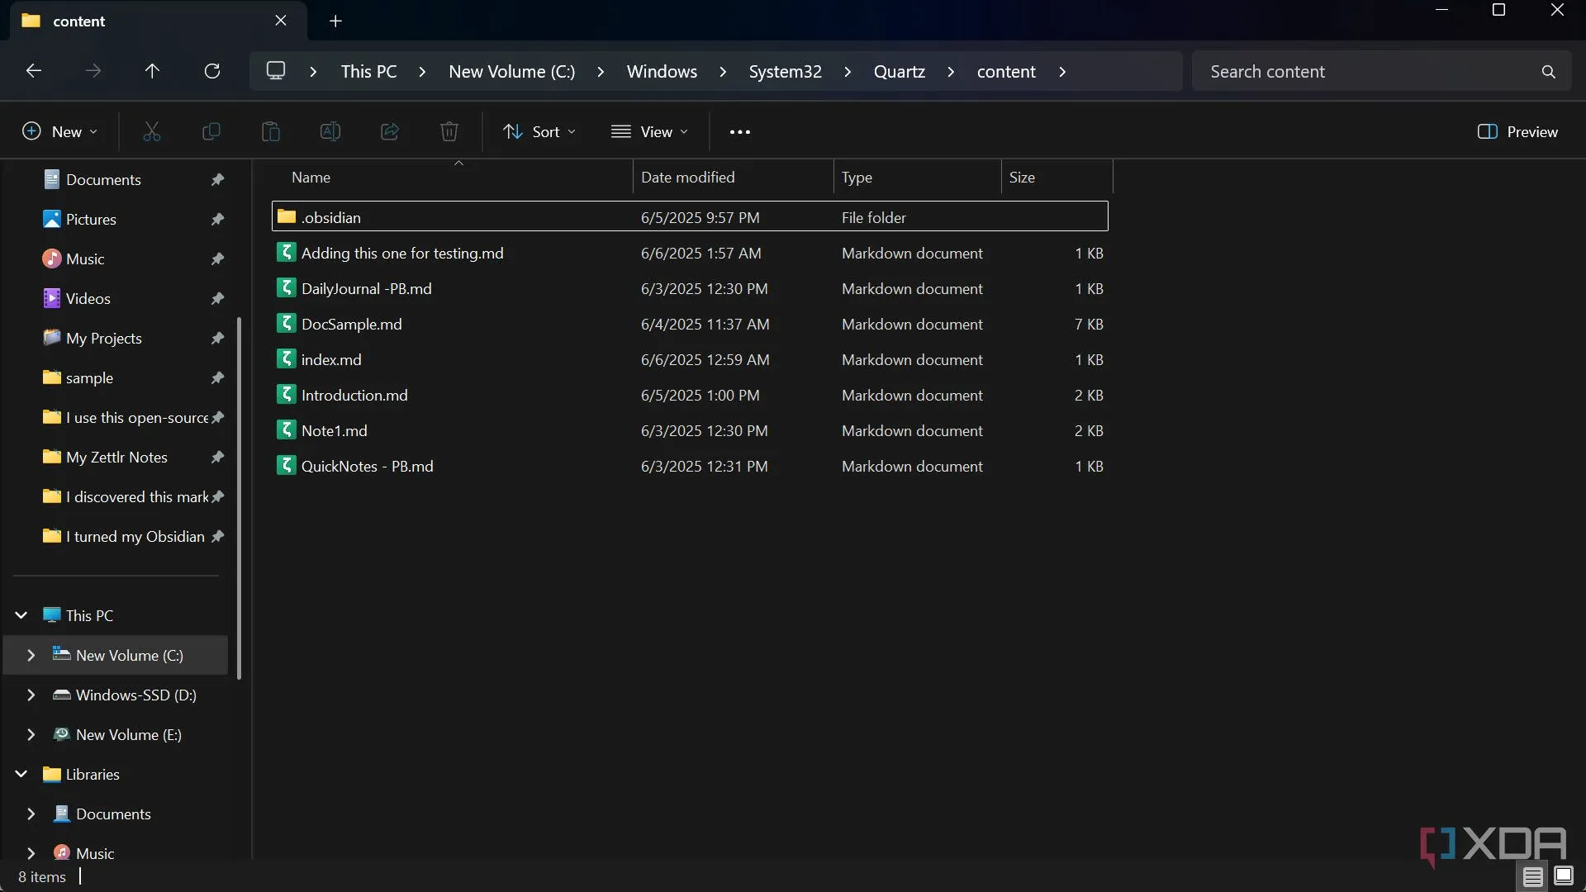This screenshot has height=892, width=1586.
Task: Collapse the This PC tree node
Action: coord(21,615)
